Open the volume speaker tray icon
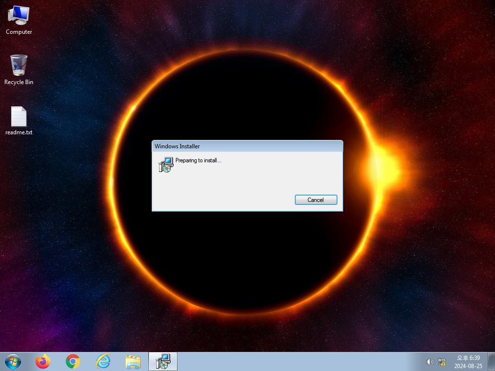 tap(430, 362)
